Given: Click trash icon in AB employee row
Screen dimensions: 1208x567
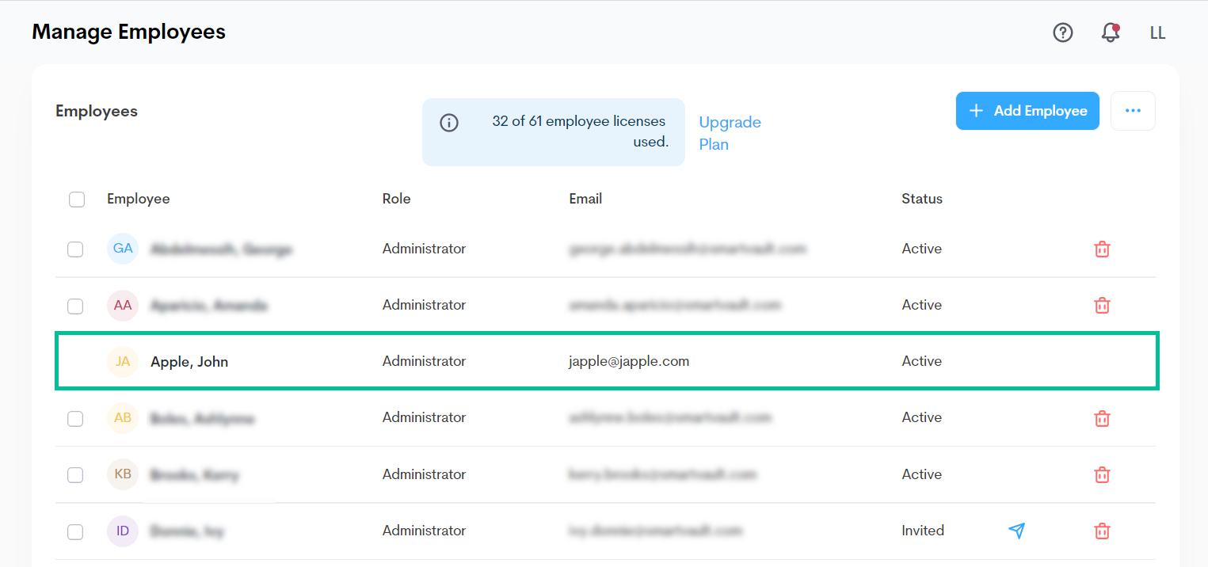Looking at the screenshot, I should (1101, 418).
